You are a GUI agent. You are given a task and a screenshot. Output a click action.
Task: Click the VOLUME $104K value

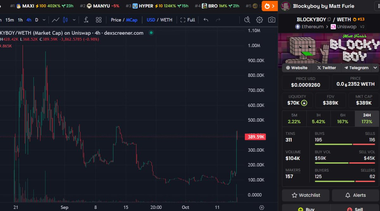pyautogui.click(x=293, y=158)
